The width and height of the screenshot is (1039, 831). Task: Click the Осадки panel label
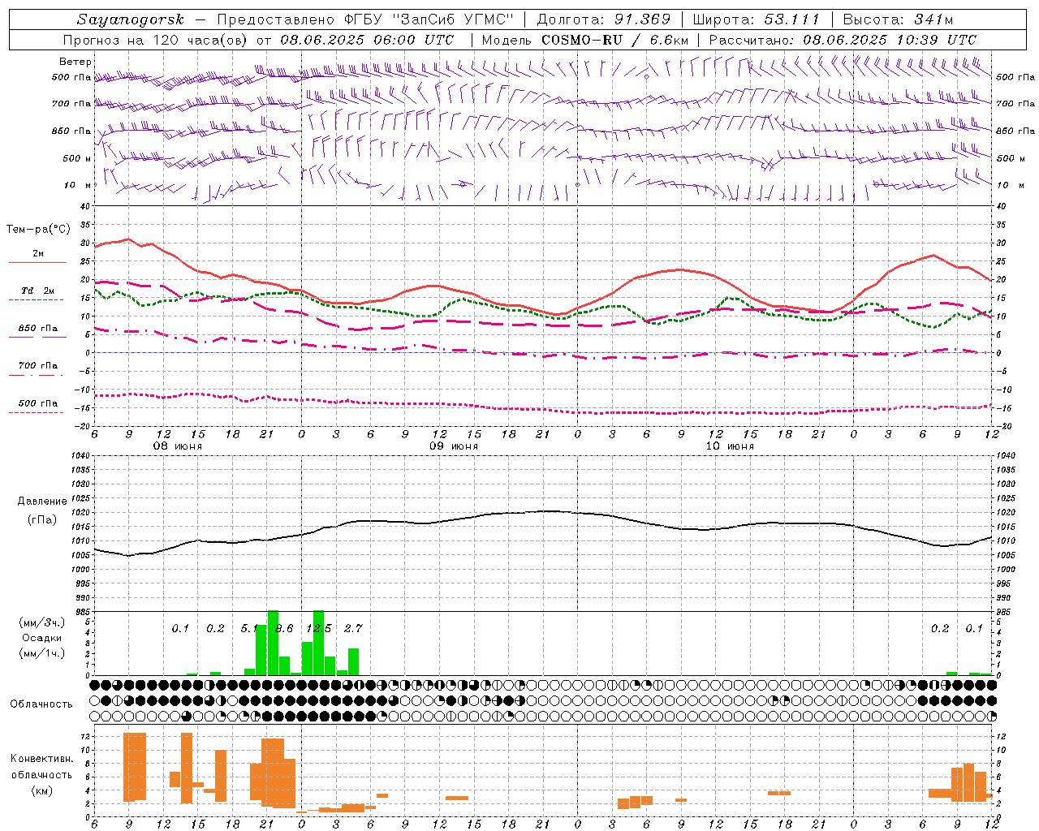[42, 638]
